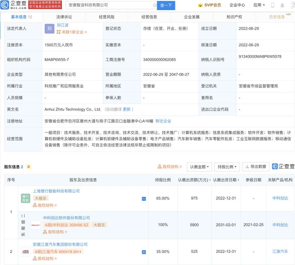Open SVIP会员 link
This screenshot has height=265, width=295.
(x=213, y=5)
